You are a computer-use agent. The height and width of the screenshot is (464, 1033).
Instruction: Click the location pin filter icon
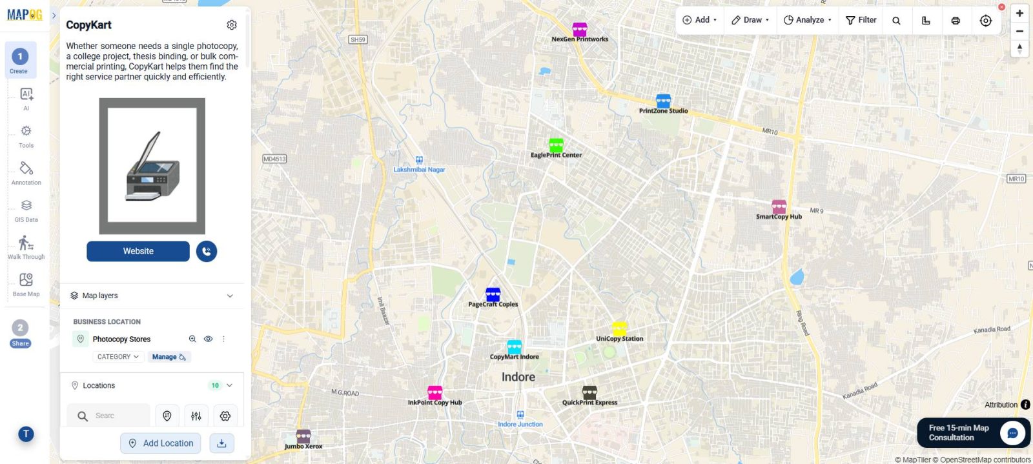pyautogui.click(x=167, y=416)
